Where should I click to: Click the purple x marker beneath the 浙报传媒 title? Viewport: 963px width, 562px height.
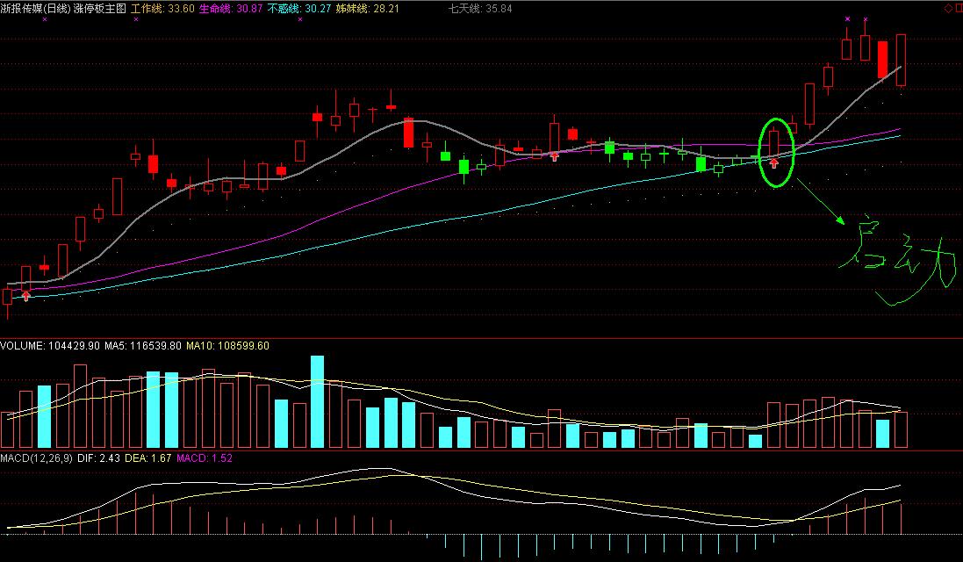pyautogui.click(x=45, y=19)
